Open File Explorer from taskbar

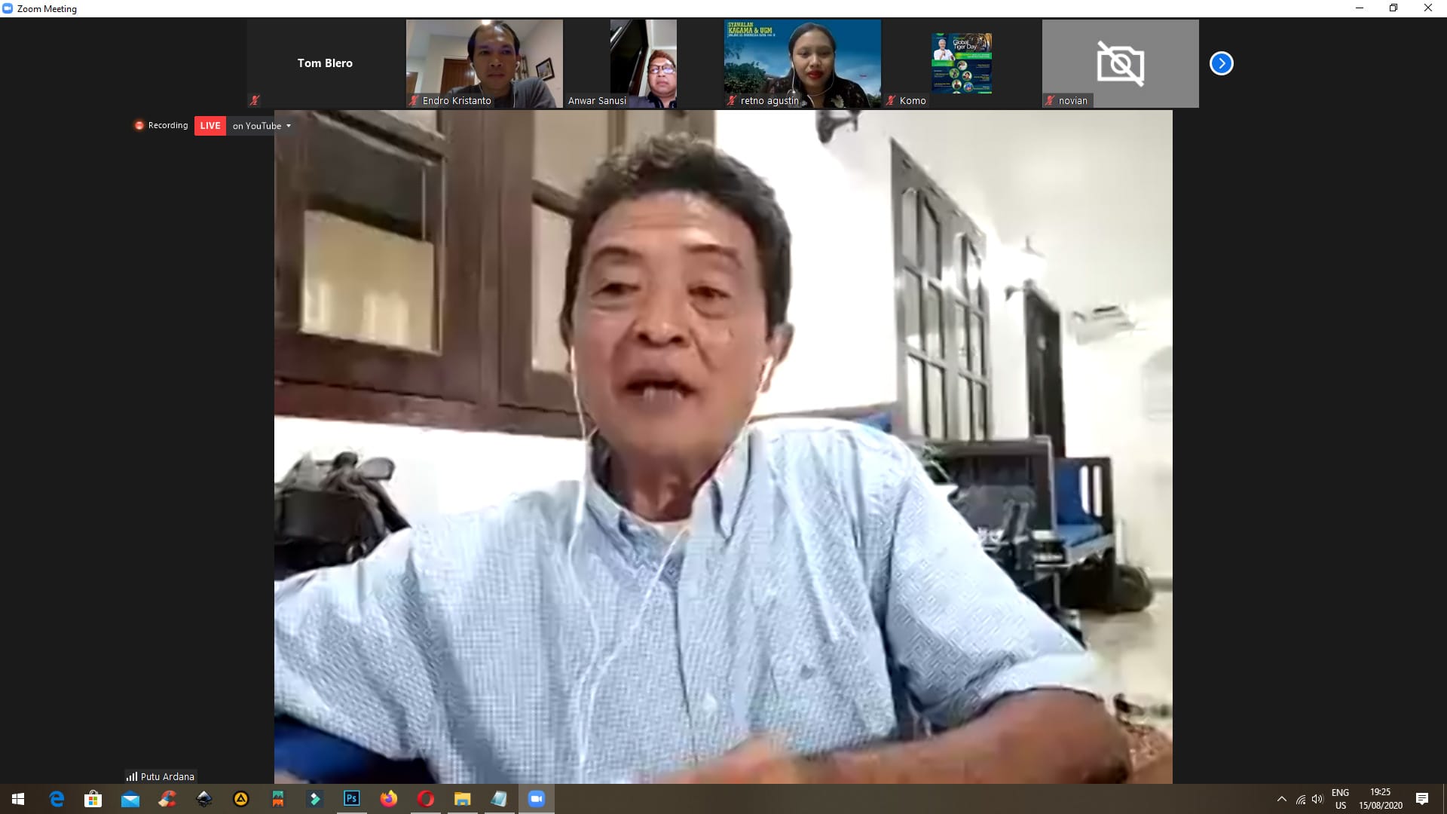[x=462, y=799]
